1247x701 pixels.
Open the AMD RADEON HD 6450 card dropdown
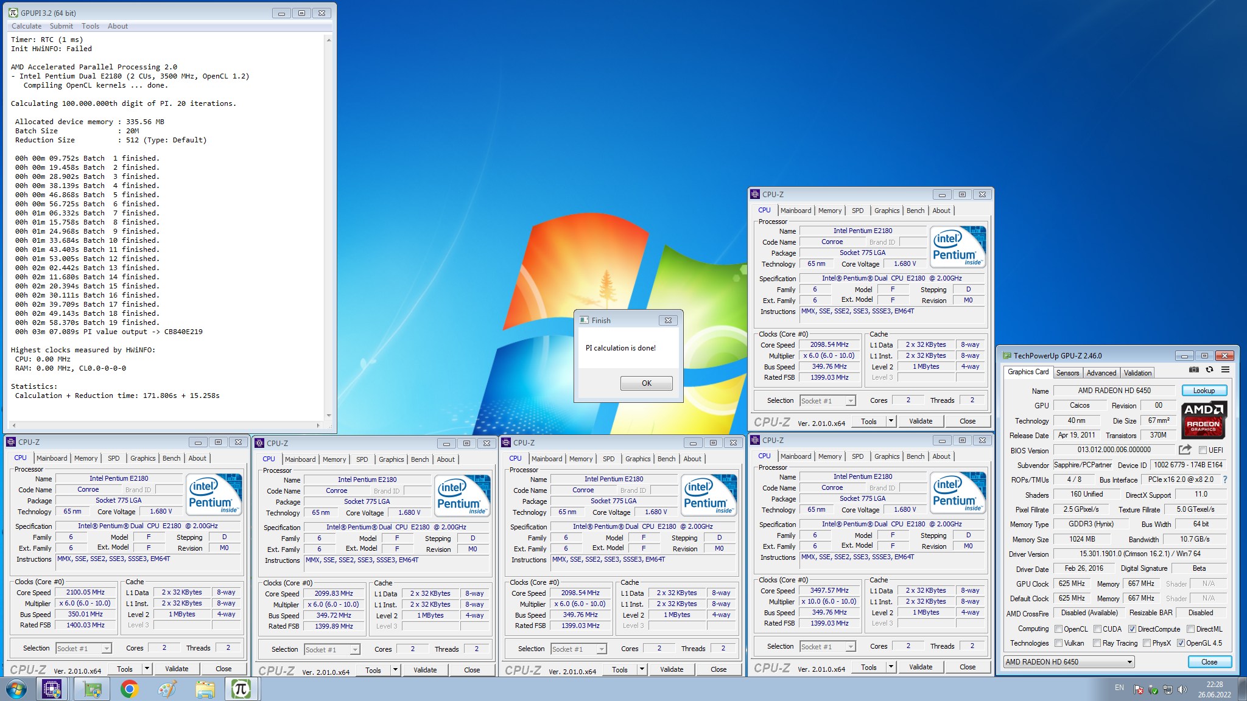coord(1069,662)
